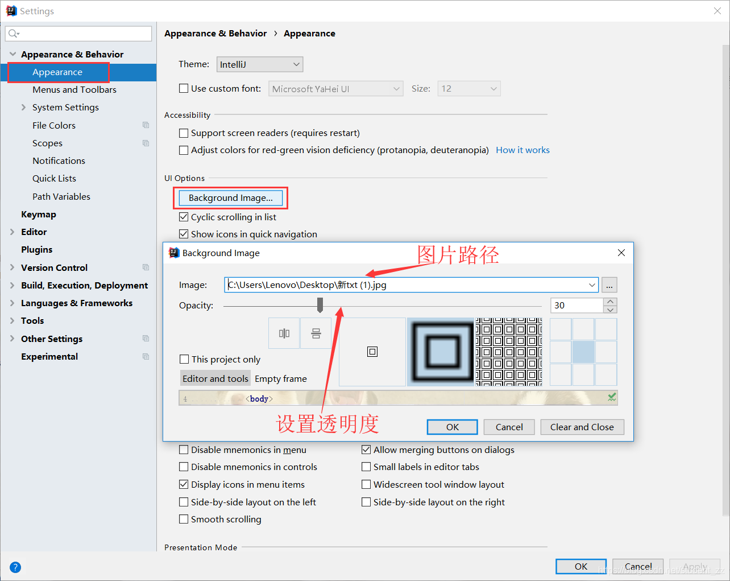
Task: Click project-level icon beside Experimental
Action: 146,356
